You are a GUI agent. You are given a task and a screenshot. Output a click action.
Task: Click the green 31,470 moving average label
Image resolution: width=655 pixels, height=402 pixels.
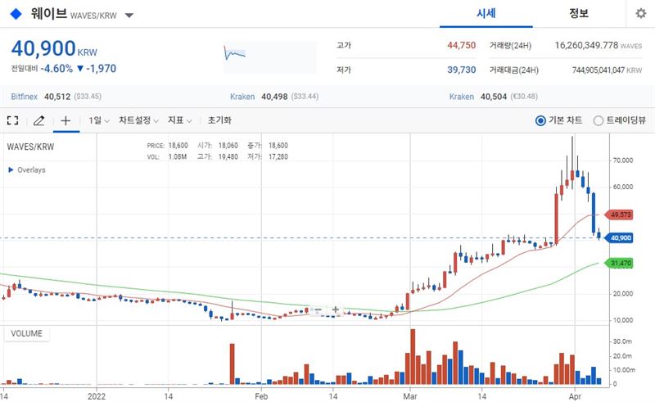pyautogui.click(x=621, y=263)
